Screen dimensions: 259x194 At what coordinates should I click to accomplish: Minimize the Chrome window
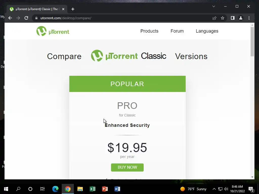pos(225,6)
